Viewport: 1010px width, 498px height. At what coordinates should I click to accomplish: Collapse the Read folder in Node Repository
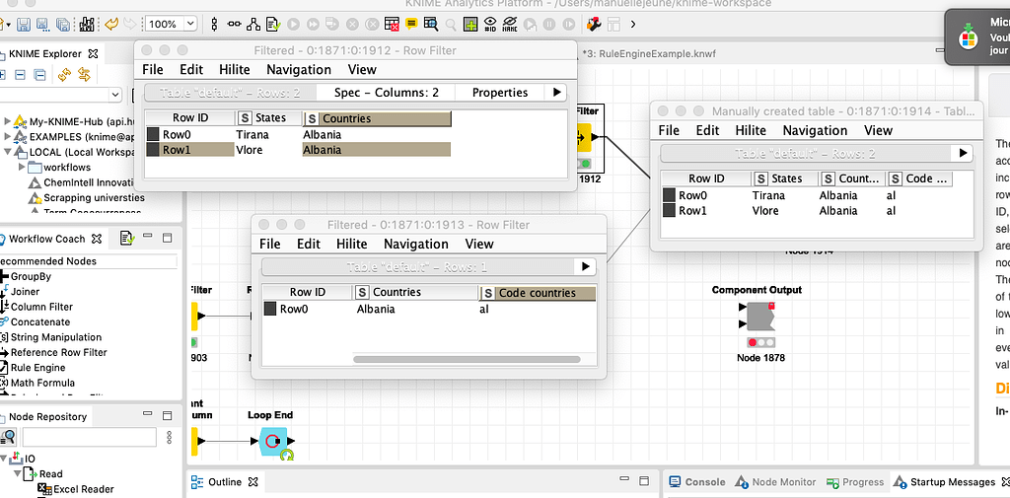coord(18,474)
